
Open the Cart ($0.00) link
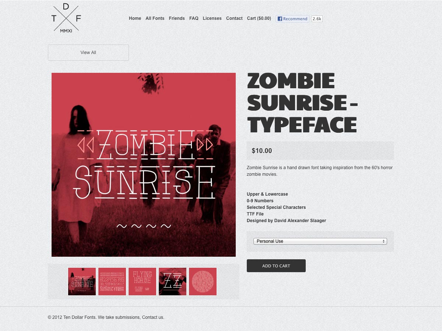[x=259, y=18]
